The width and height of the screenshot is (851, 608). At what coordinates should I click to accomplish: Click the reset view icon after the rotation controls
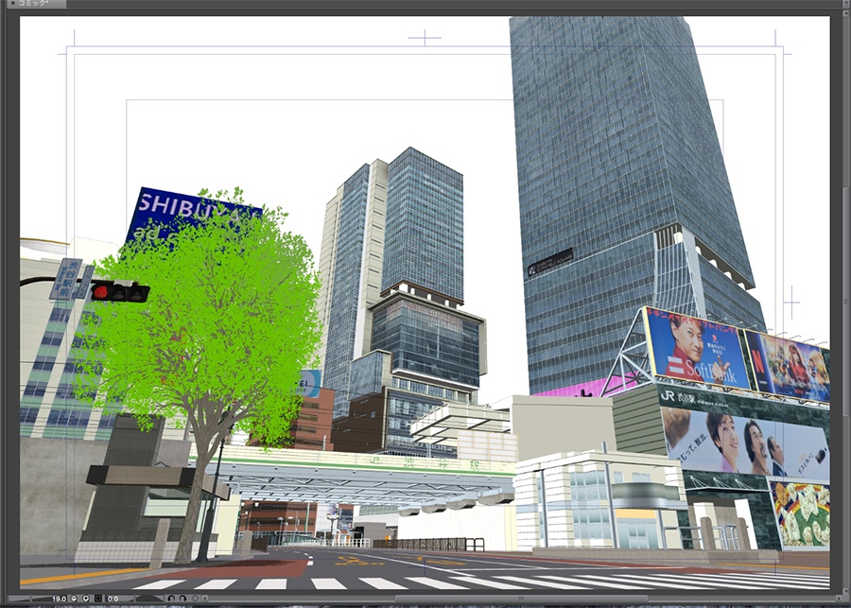point(196,597)
